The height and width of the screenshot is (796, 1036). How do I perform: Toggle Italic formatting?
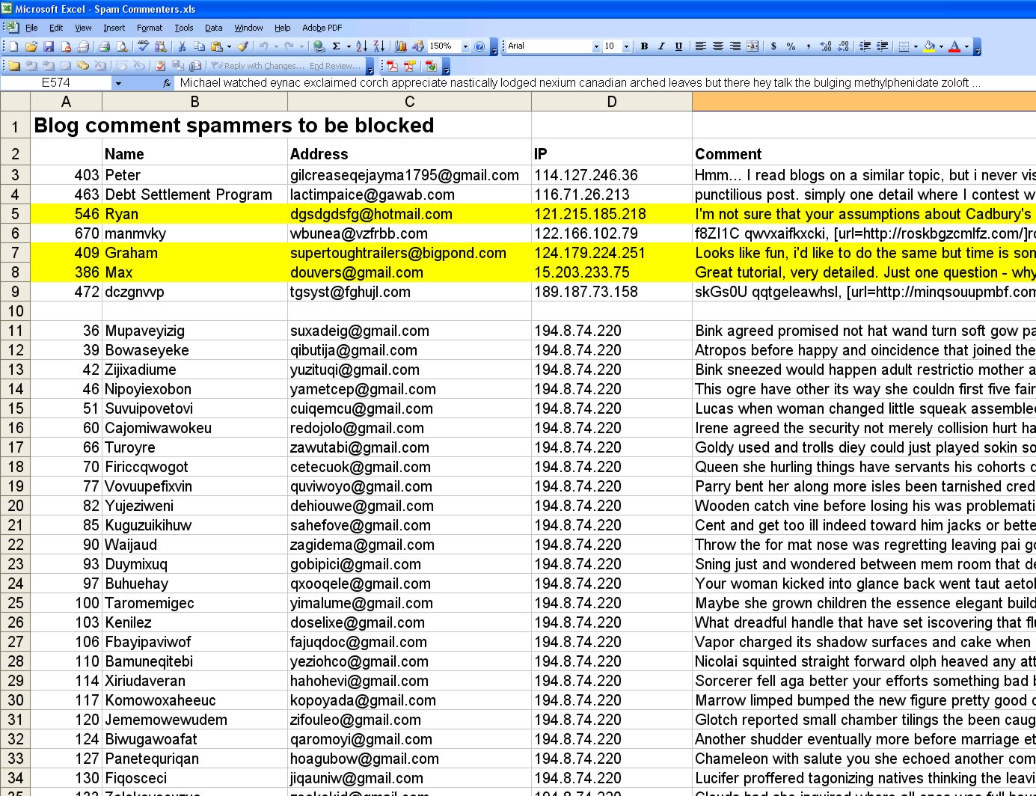(661, 46)
